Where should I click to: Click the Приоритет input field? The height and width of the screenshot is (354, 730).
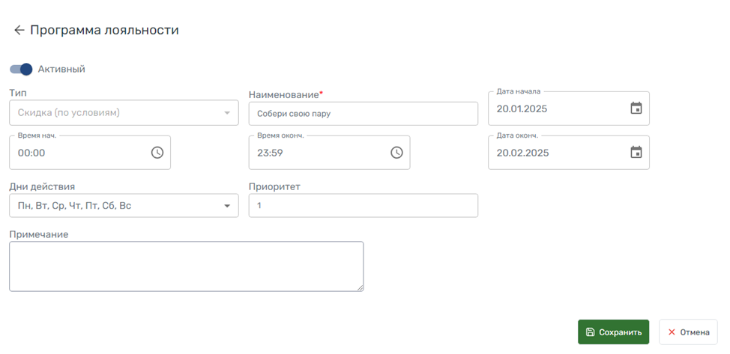[x=363, y=206]
